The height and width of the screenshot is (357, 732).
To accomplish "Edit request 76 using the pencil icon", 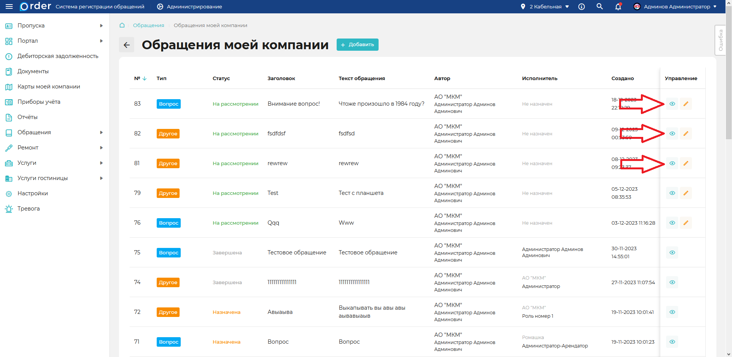I will 685,223.
